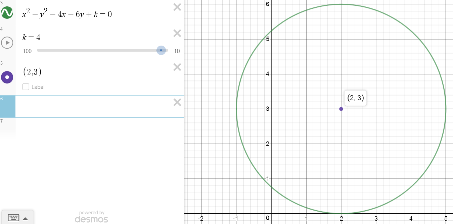Edit the slider upper limit 10

tap(177, 51)
